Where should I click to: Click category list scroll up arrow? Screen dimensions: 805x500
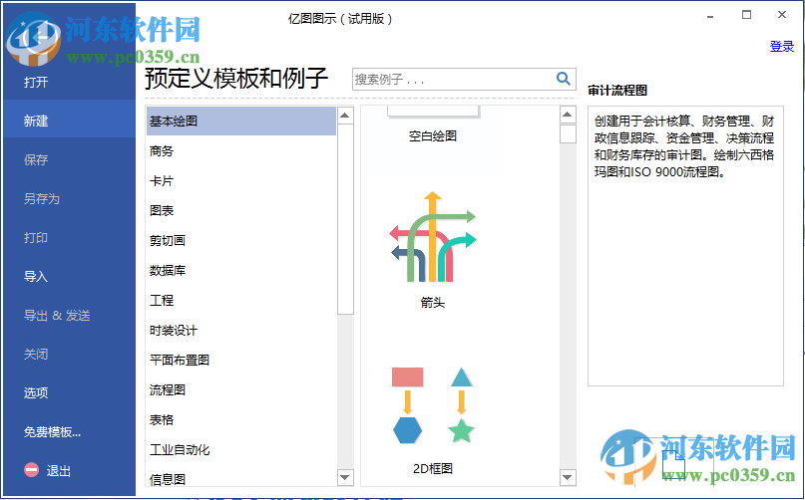pyautogui.click(x=345, y=115)
